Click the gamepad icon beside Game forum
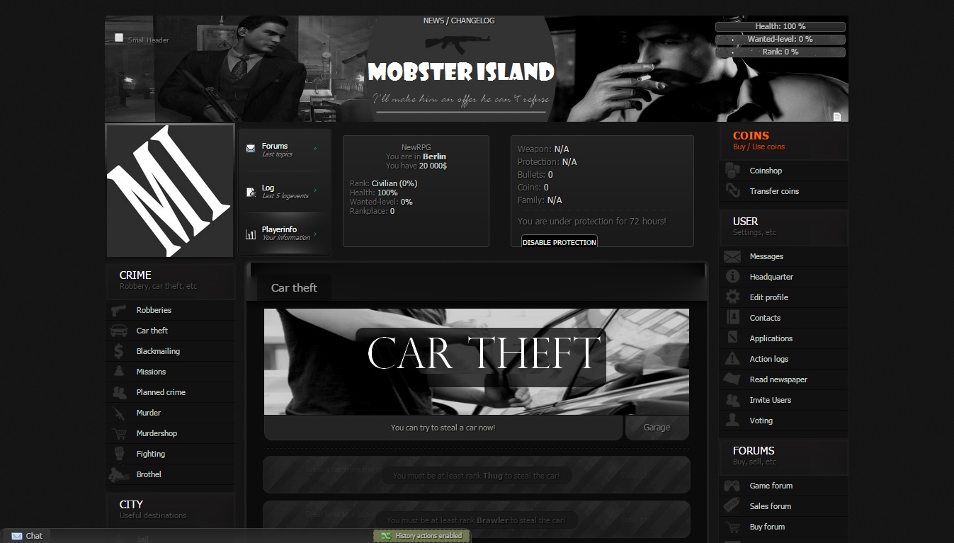This screenshot has width=954, height=543. 732,486
